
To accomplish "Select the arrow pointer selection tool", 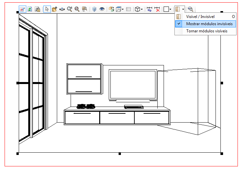I will coord(47,9).
